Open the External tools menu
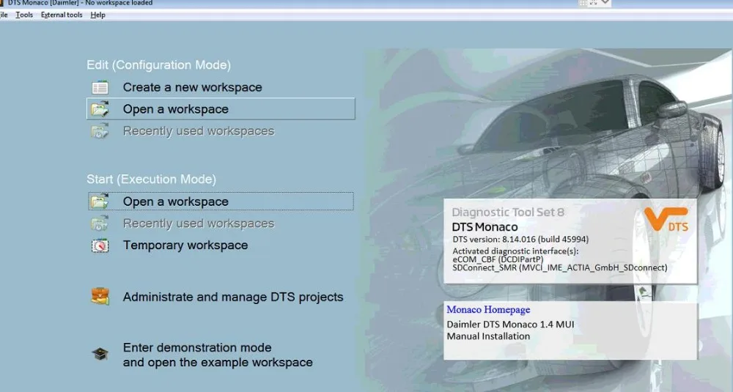Viewport: 733px width, 392px height. point(62,15)
